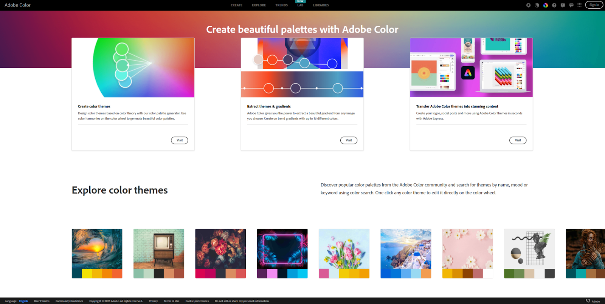Screen dimensions: 605x304
Task: Toggle dark/light theme half-moon icon
Action: (537, 5)
